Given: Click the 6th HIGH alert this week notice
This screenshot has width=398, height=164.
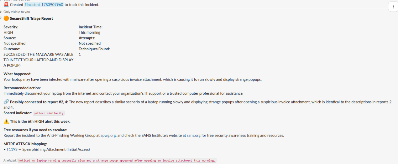Looking at the screenshot, I should pos(40,122).
